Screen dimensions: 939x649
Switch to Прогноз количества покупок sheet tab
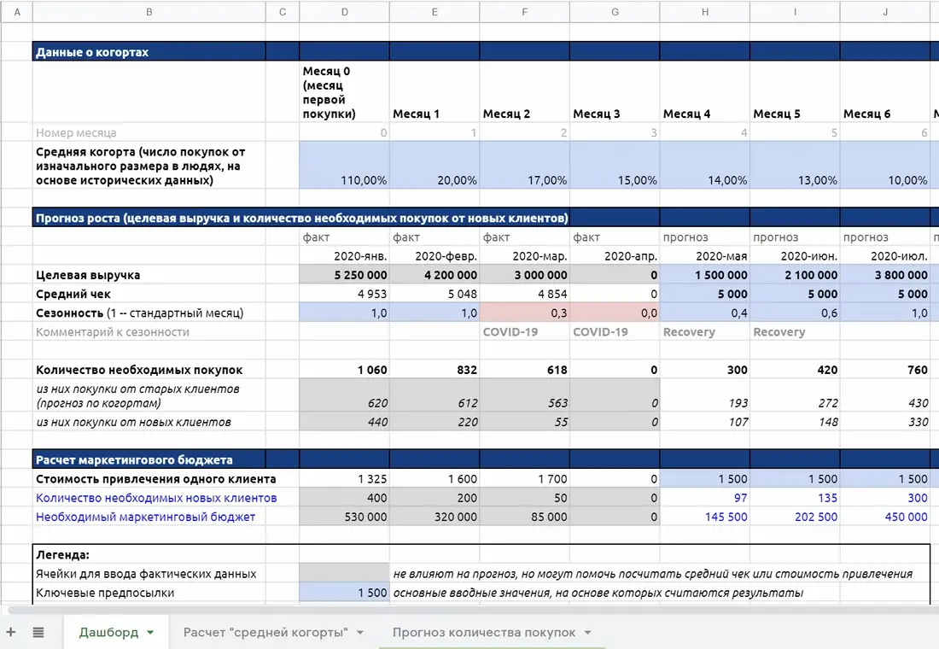484,632
